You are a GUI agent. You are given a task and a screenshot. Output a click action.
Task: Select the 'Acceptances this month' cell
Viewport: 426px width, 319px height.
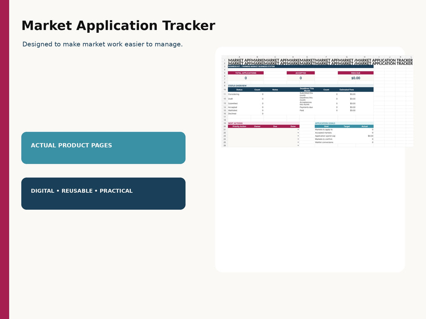[307, 103]
